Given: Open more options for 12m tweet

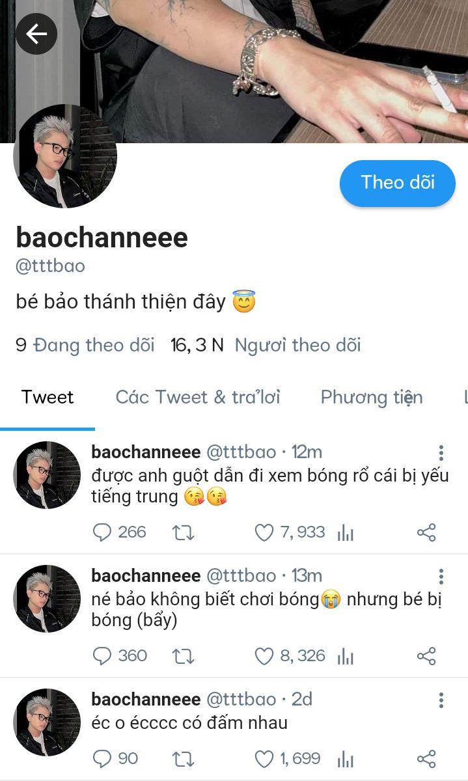Looking at the screenshot, I should click(441, 454).
